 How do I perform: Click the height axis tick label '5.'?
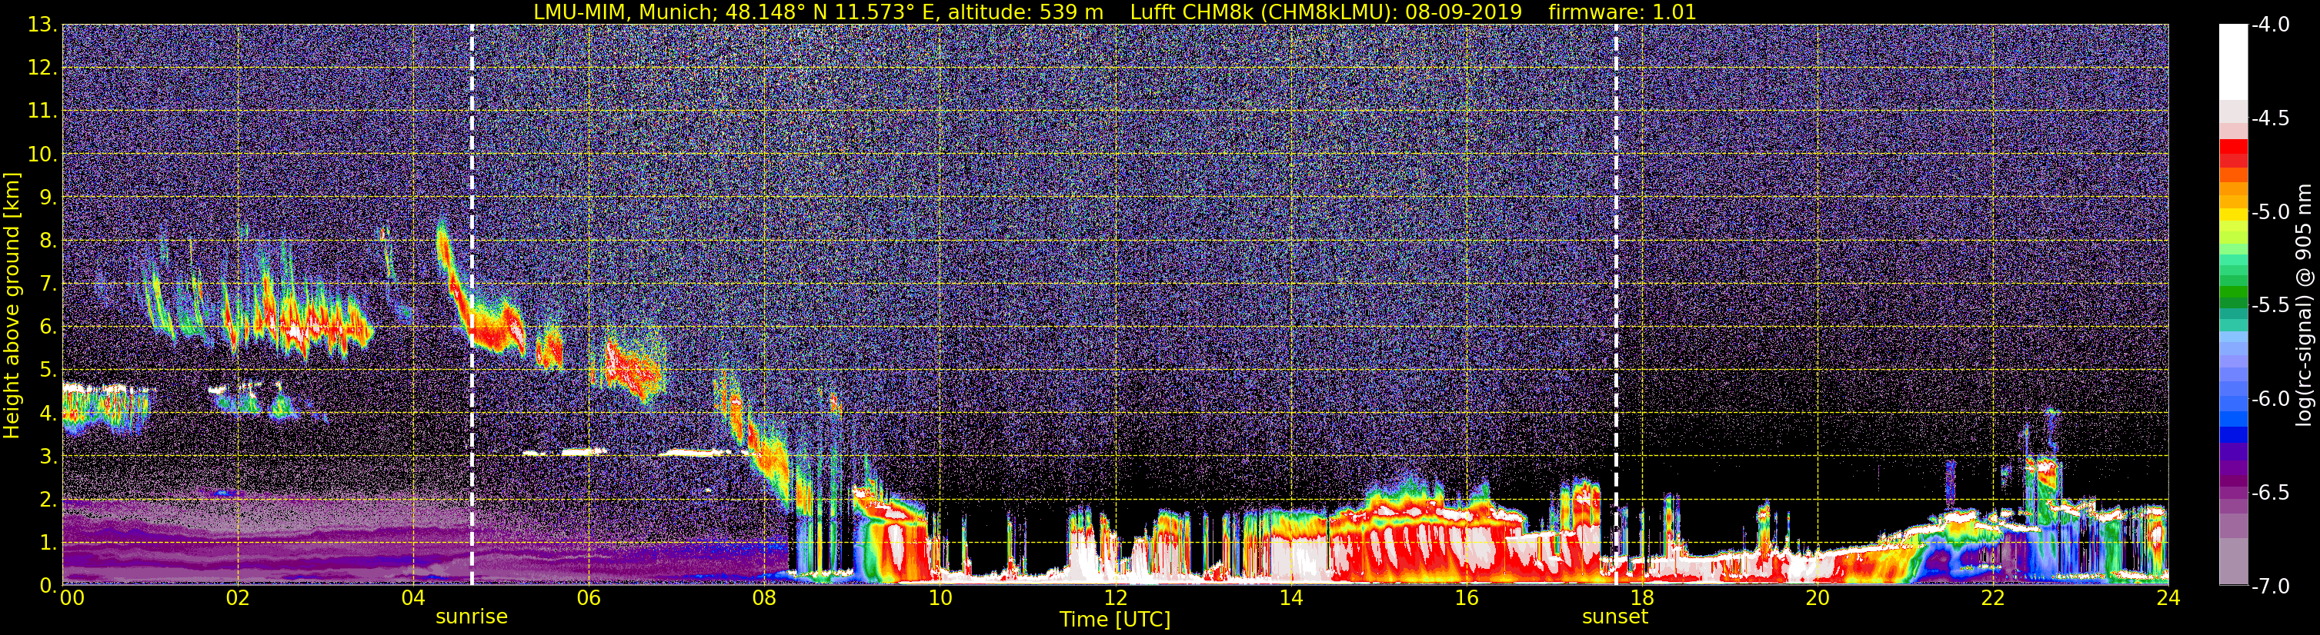[48, 371]
